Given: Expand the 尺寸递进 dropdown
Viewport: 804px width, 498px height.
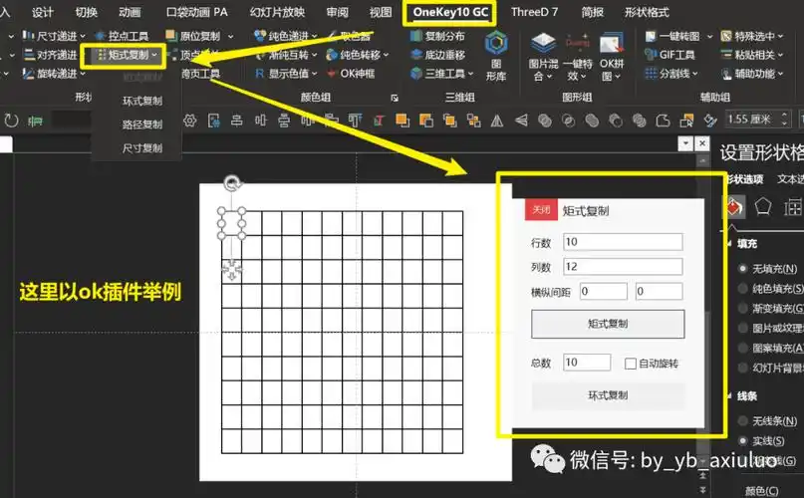Looking at the screenshot, I should coord(83,36).
